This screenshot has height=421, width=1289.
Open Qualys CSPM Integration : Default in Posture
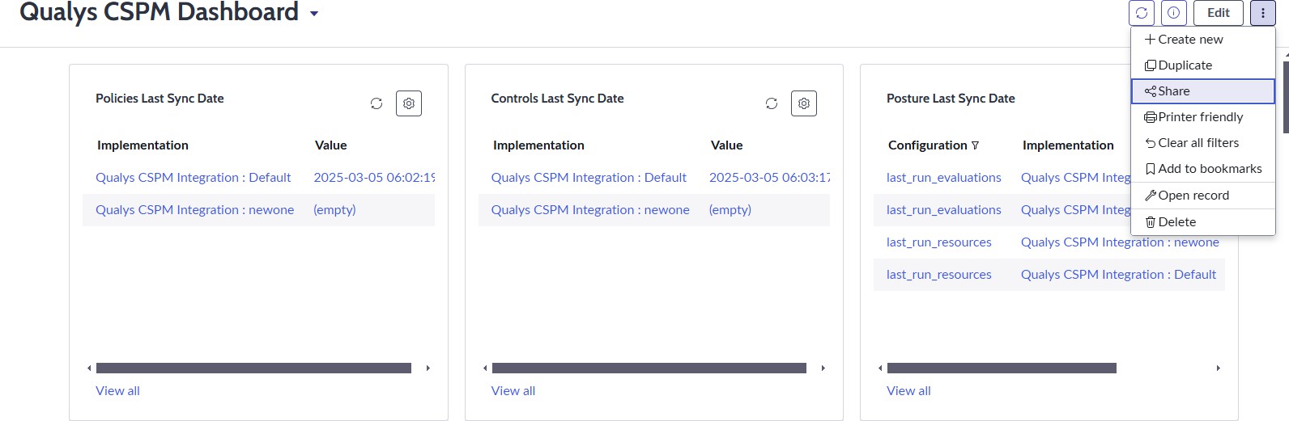point(1118,275)
